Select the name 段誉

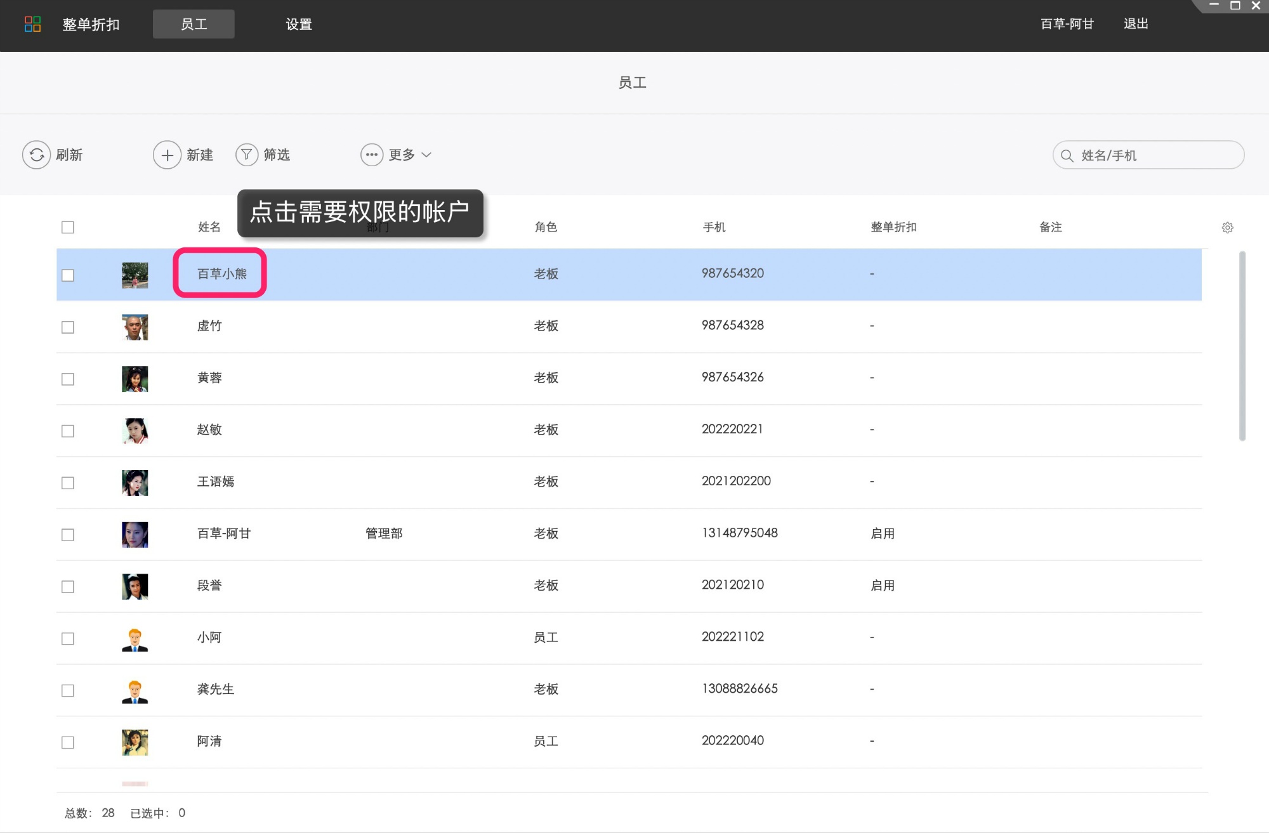(209, 585)
